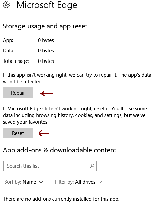Click the Microsoft Edge page title
The height and width of the screenshot is (206, 155).
[x=47, y=5]
